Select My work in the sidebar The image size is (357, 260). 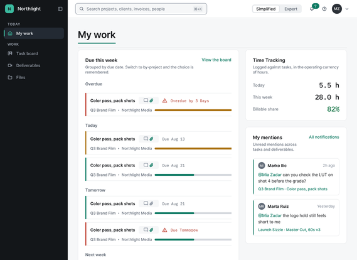[x=34, y=33]
